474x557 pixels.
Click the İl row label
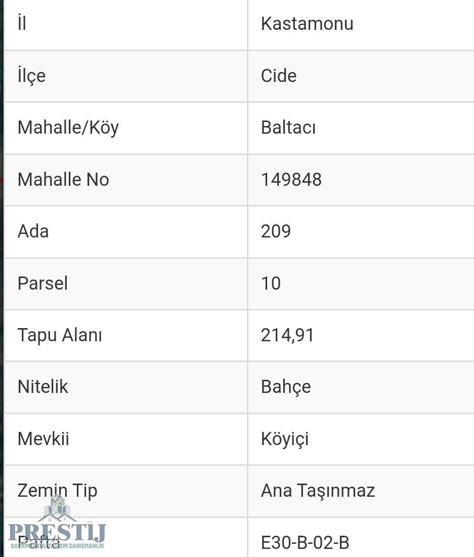pos(22,24)
